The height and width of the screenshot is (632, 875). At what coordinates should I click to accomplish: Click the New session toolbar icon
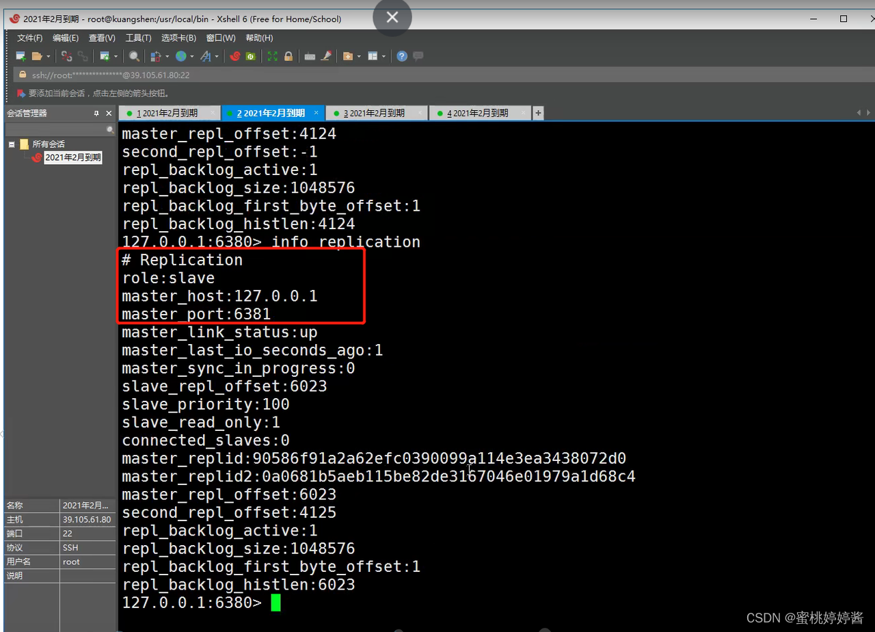pos(21,56)
